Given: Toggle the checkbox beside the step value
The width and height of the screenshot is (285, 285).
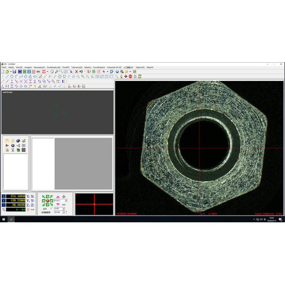Looking at the screenshot, I should tap(51, 209).
